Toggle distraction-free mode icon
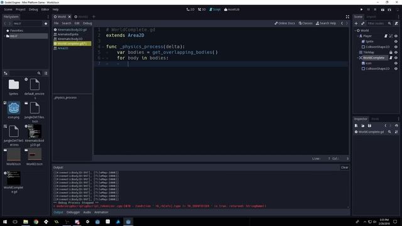Viewport: 402px width, 226px height. (347, 17)
